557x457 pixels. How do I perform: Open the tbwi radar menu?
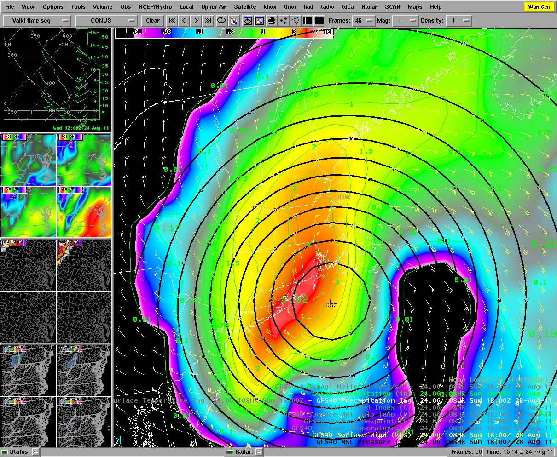click(x=290, y=7)
